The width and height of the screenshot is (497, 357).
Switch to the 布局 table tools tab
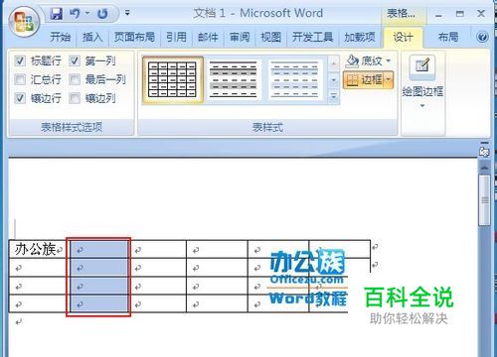tap(448, 37)
